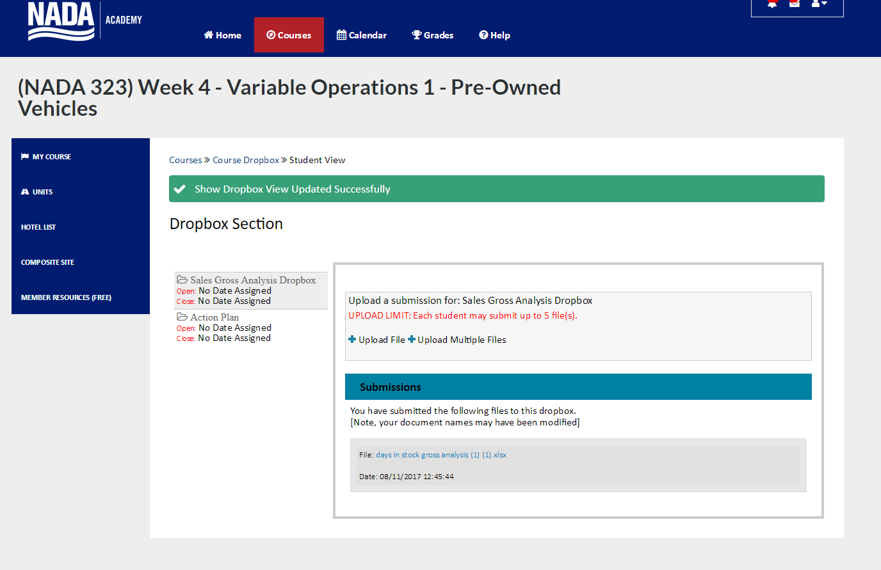Screen dimensions: 881x570
Task: Select Hotel List in the sidebar
Action: tap(38, 227)
